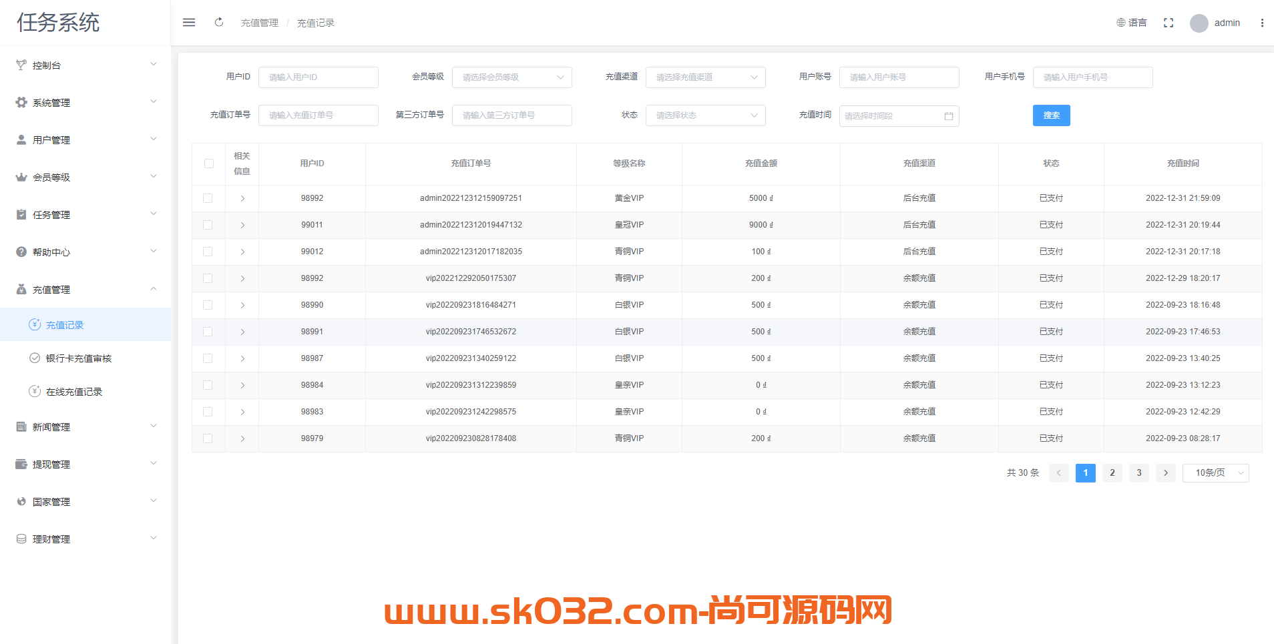
Task: Focus the 用户账号 input field
Action: coord(899,77)
